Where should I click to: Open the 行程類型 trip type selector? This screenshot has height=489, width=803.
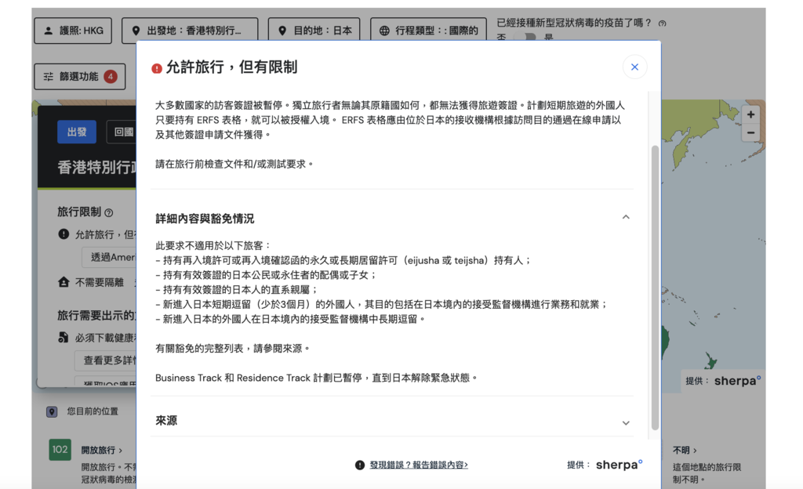(428, 31)
